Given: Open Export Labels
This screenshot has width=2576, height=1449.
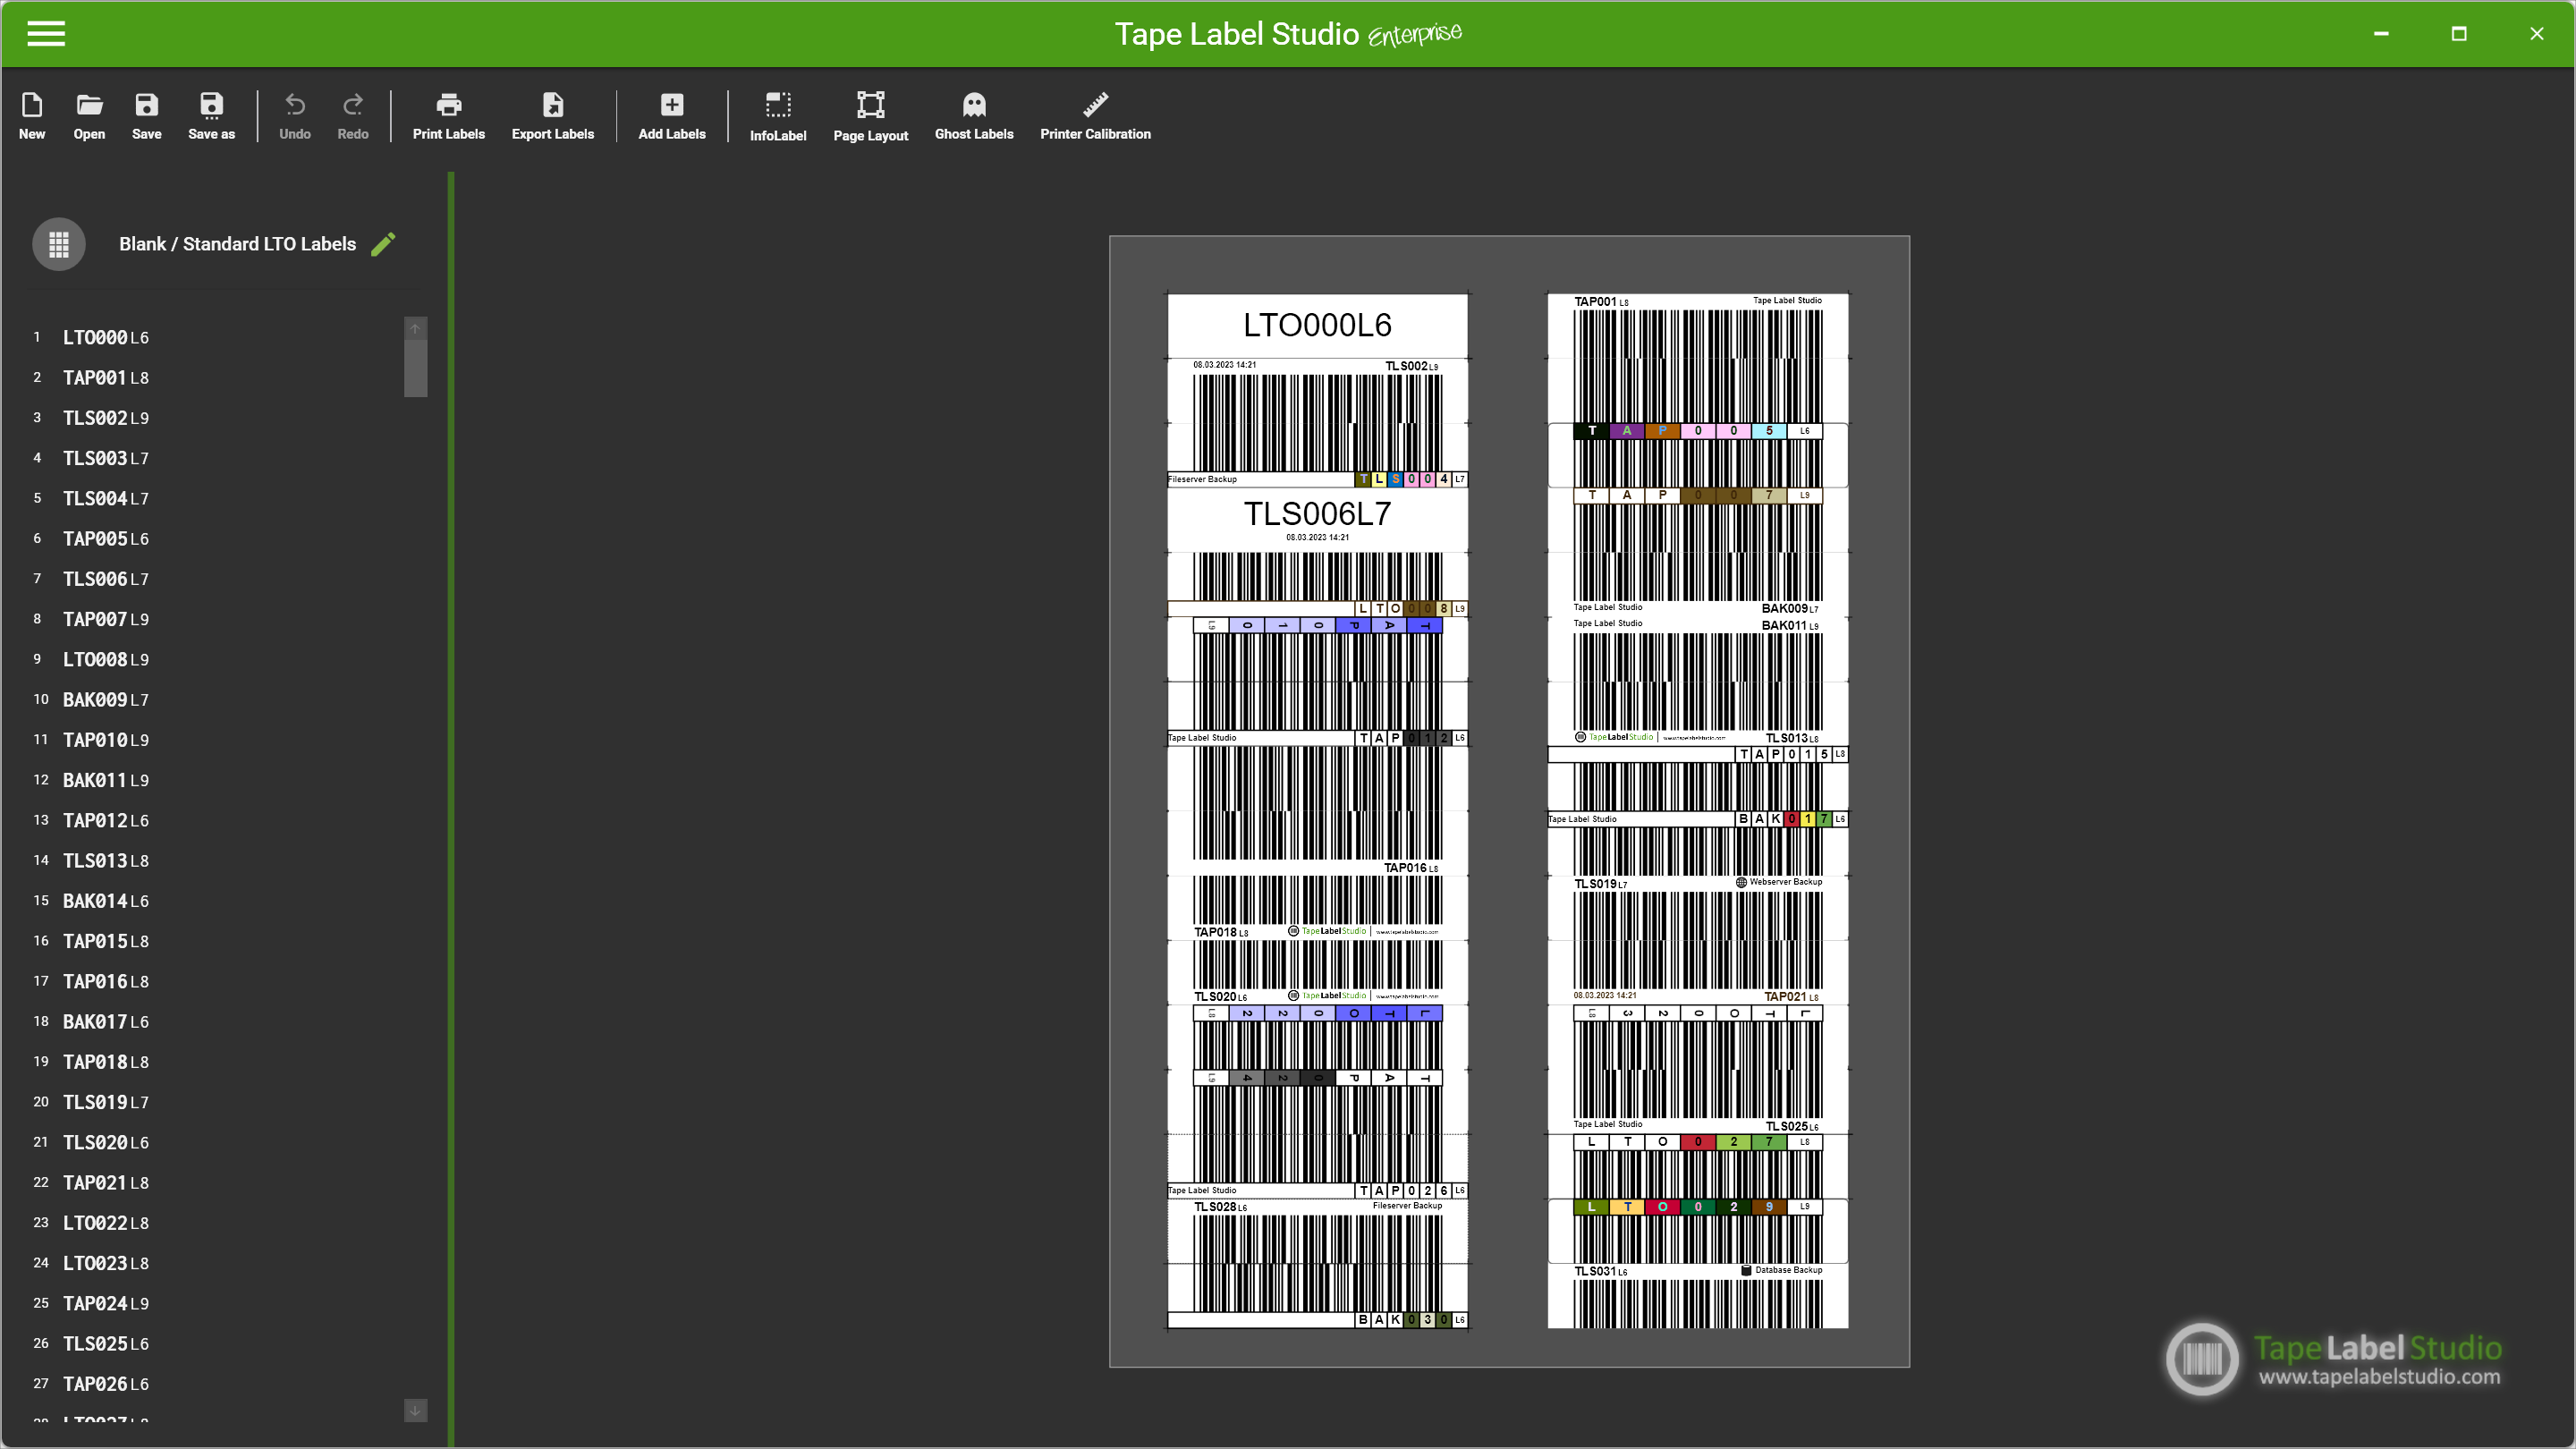Looking at the screenshot, I should pos(552,116).
